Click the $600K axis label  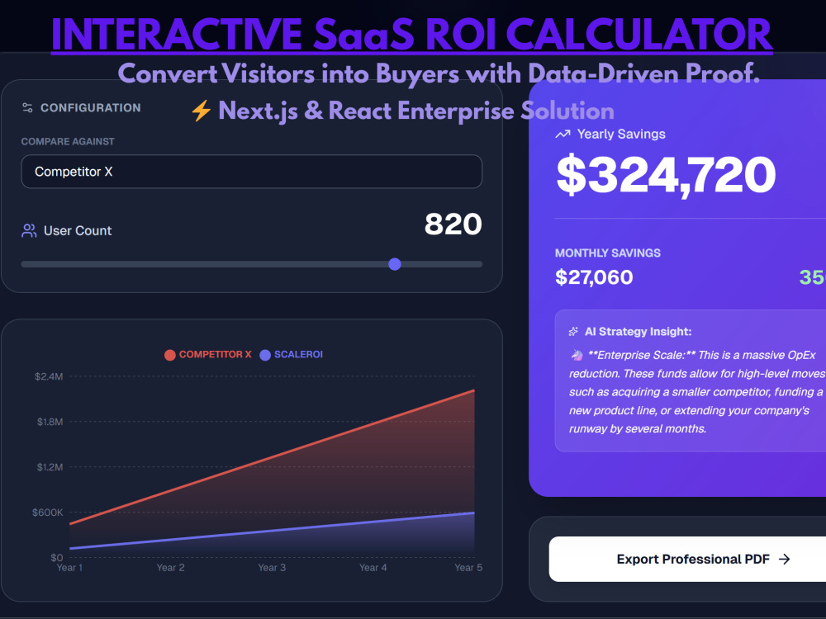click(47, 513)
